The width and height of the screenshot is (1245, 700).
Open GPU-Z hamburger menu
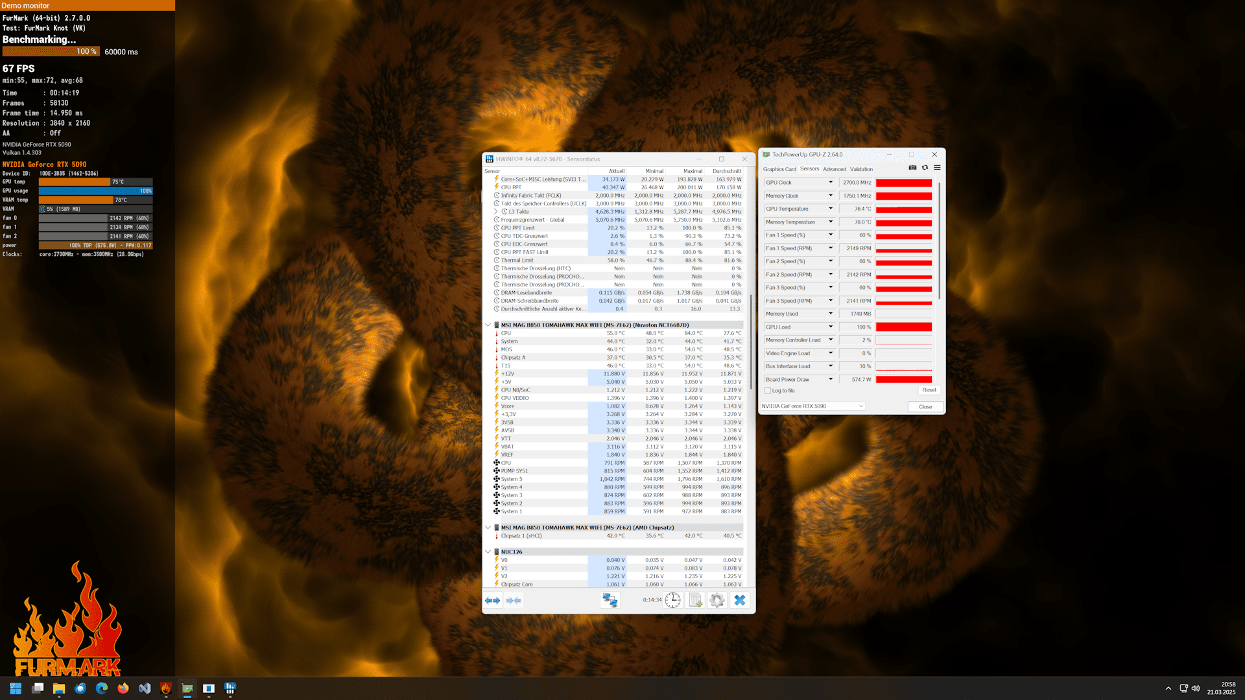[937, 168]
